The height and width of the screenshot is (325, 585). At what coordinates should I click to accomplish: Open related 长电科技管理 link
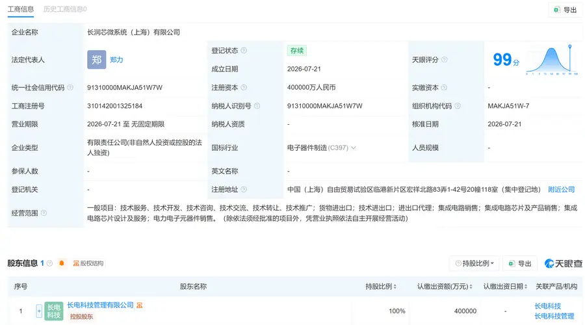point(554,317)
